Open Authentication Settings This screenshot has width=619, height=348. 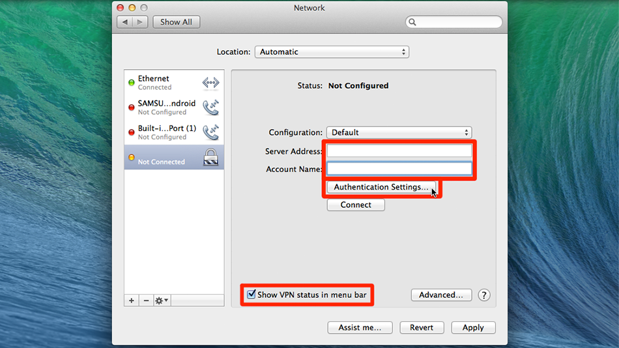[381, 188]
